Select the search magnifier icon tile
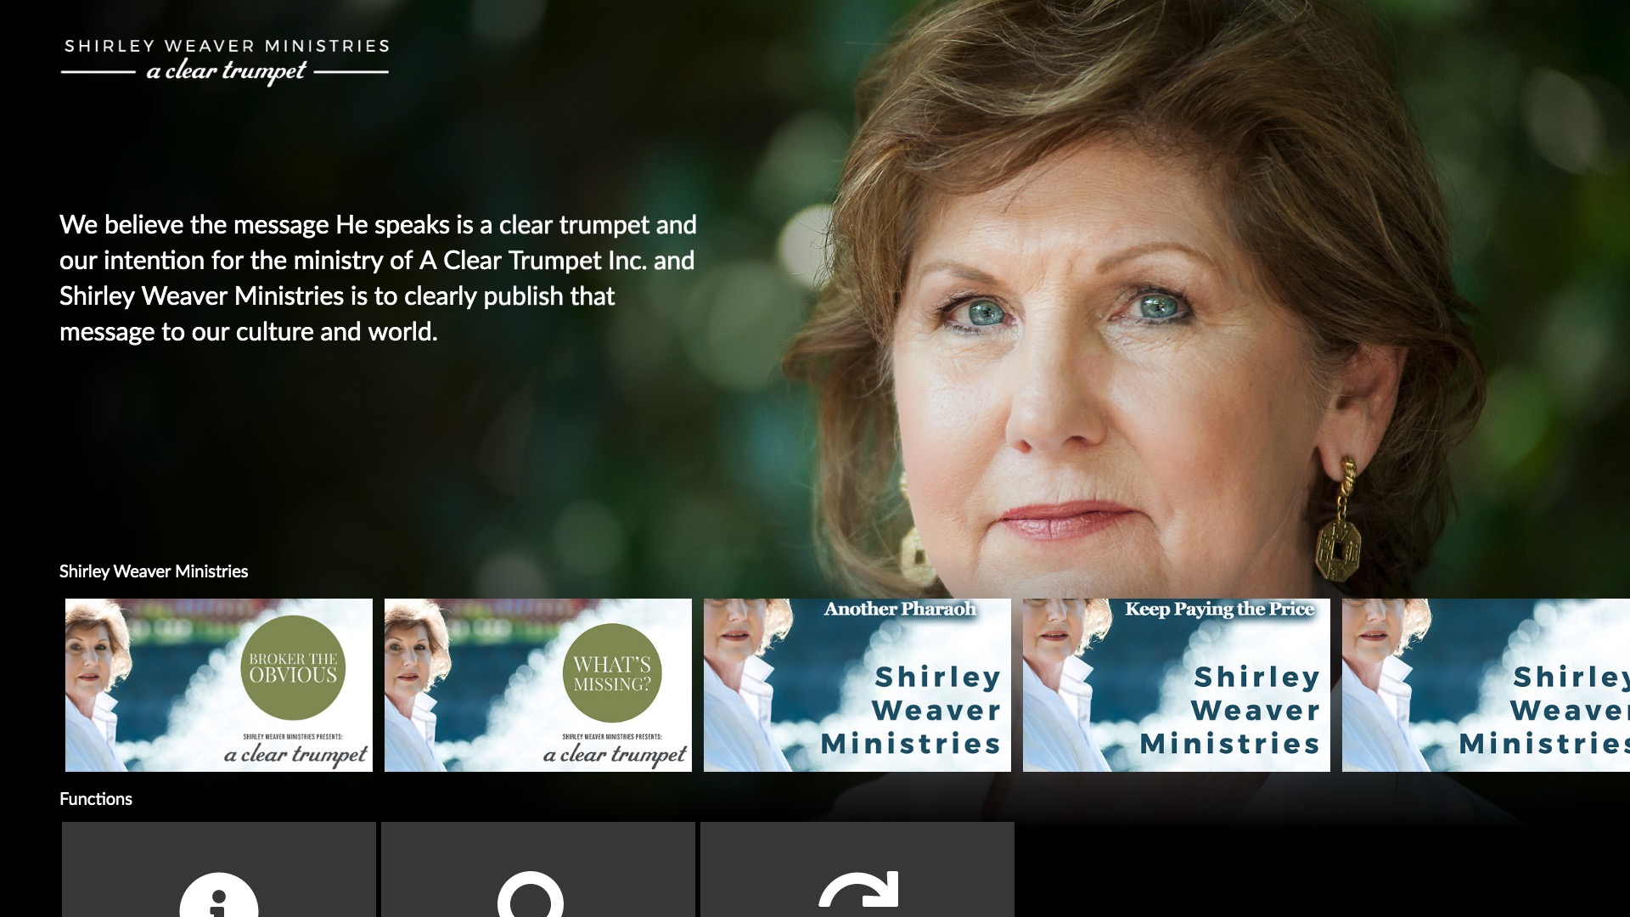1630x917 pixels. coord(537,869)
